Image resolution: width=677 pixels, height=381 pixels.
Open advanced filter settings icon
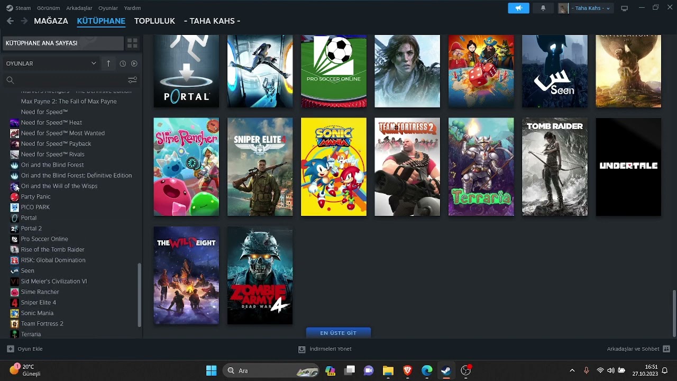point(132,80)
